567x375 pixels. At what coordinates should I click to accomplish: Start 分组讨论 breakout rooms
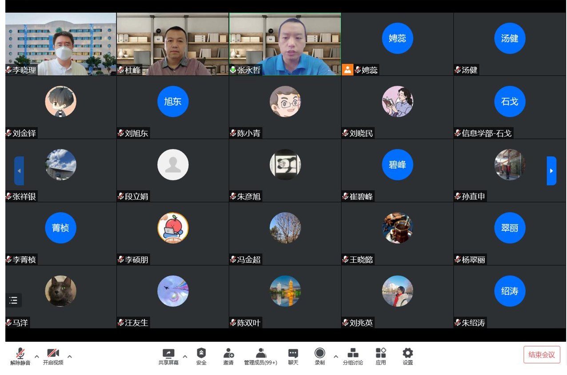(353, 354)
